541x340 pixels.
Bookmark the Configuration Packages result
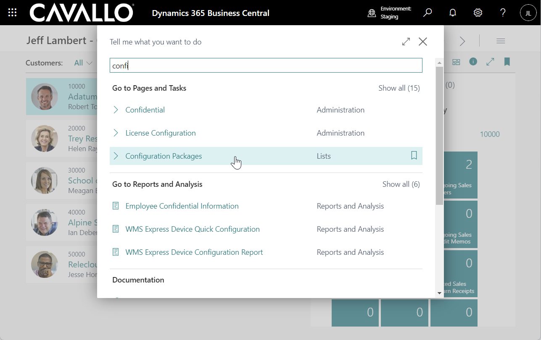point(414,156)
